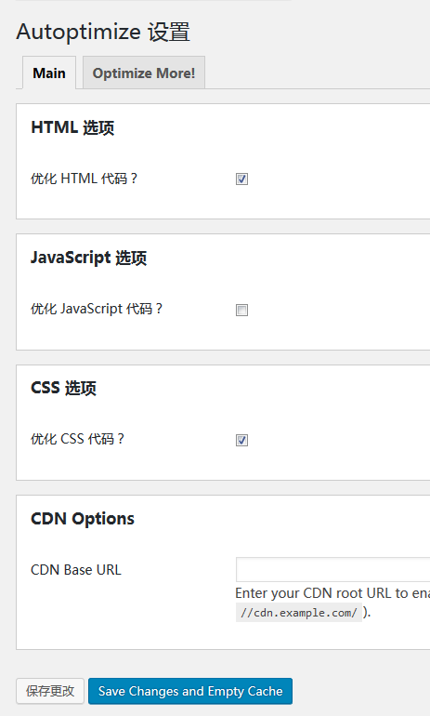Select the JavaScript 选项 section heading
The height and width of the screenshot is (716, 430).
(88, 258)
